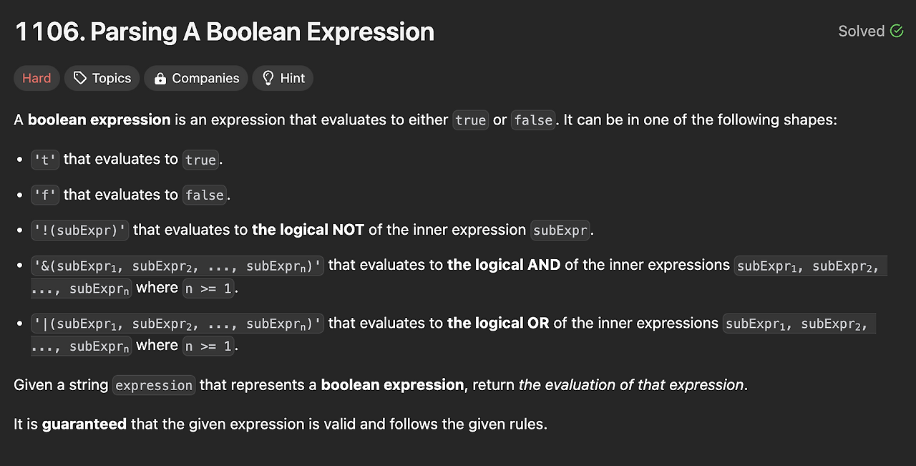
Task: Open the Topics list
Action: click(x=102, y=78)
